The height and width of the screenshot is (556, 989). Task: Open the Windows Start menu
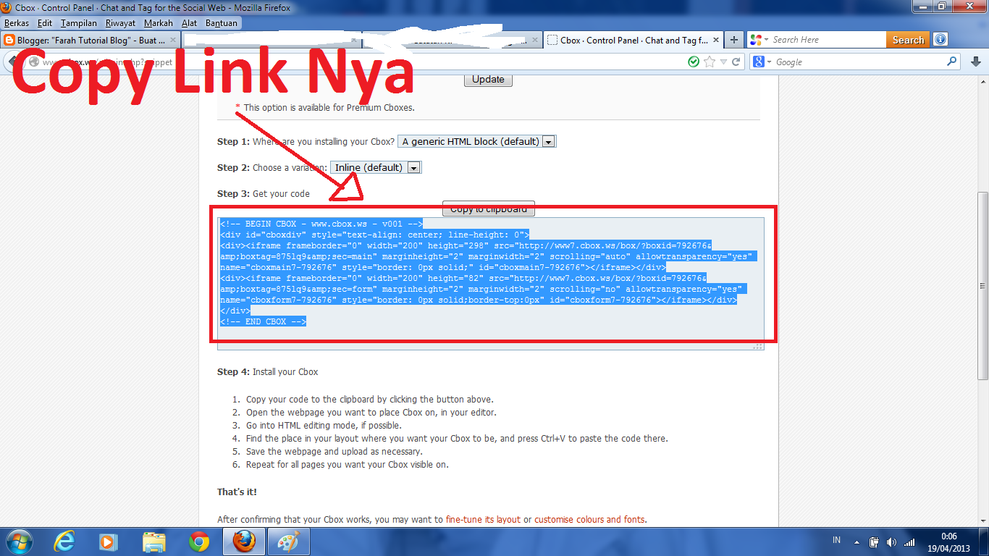19,542
